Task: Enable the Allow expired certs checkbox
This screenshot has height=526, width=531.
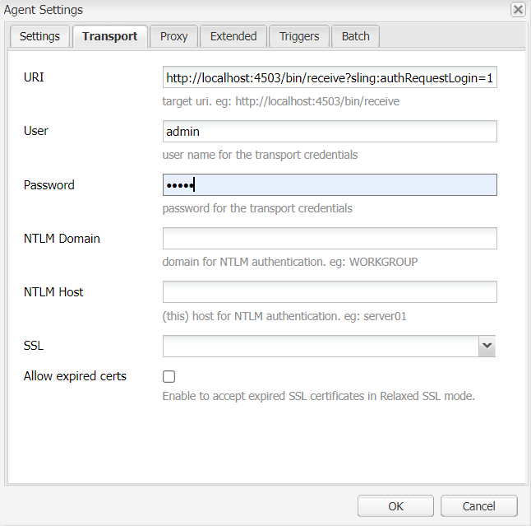Action: coord(169,377)
